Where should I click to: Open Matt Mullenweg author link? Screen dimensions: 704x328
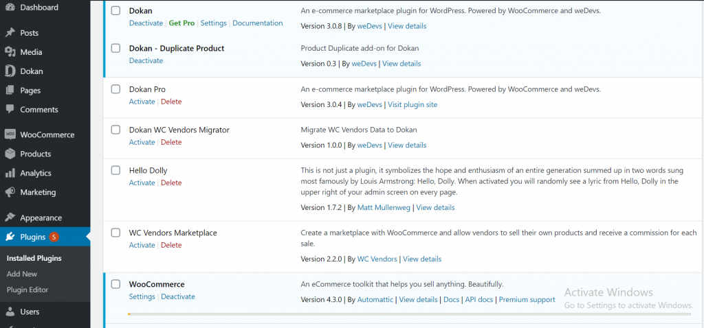tap(384, 207)
